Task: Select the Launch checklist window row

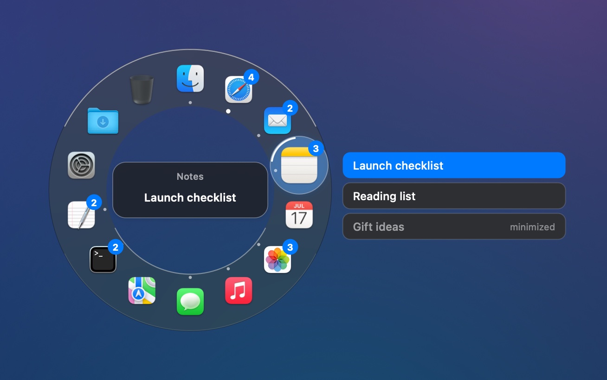Action: click(454, 165)
